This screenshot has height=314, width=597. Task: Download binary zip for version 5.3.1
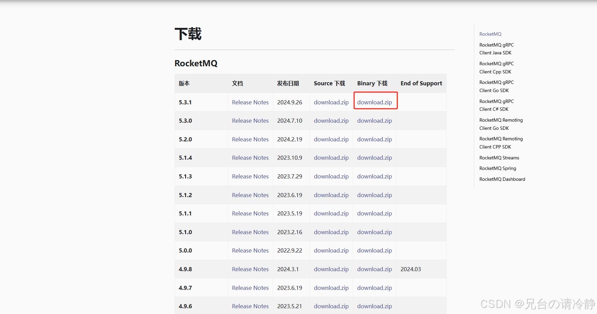click(375, 102)
